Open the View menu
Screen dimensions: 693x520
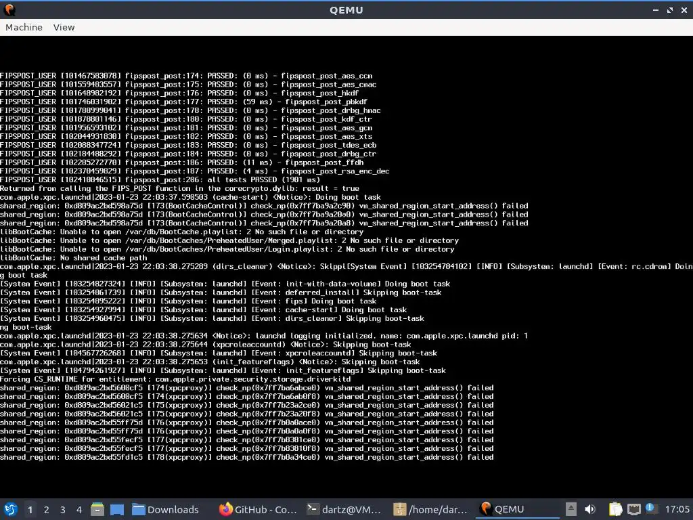(x=64, y=27)
